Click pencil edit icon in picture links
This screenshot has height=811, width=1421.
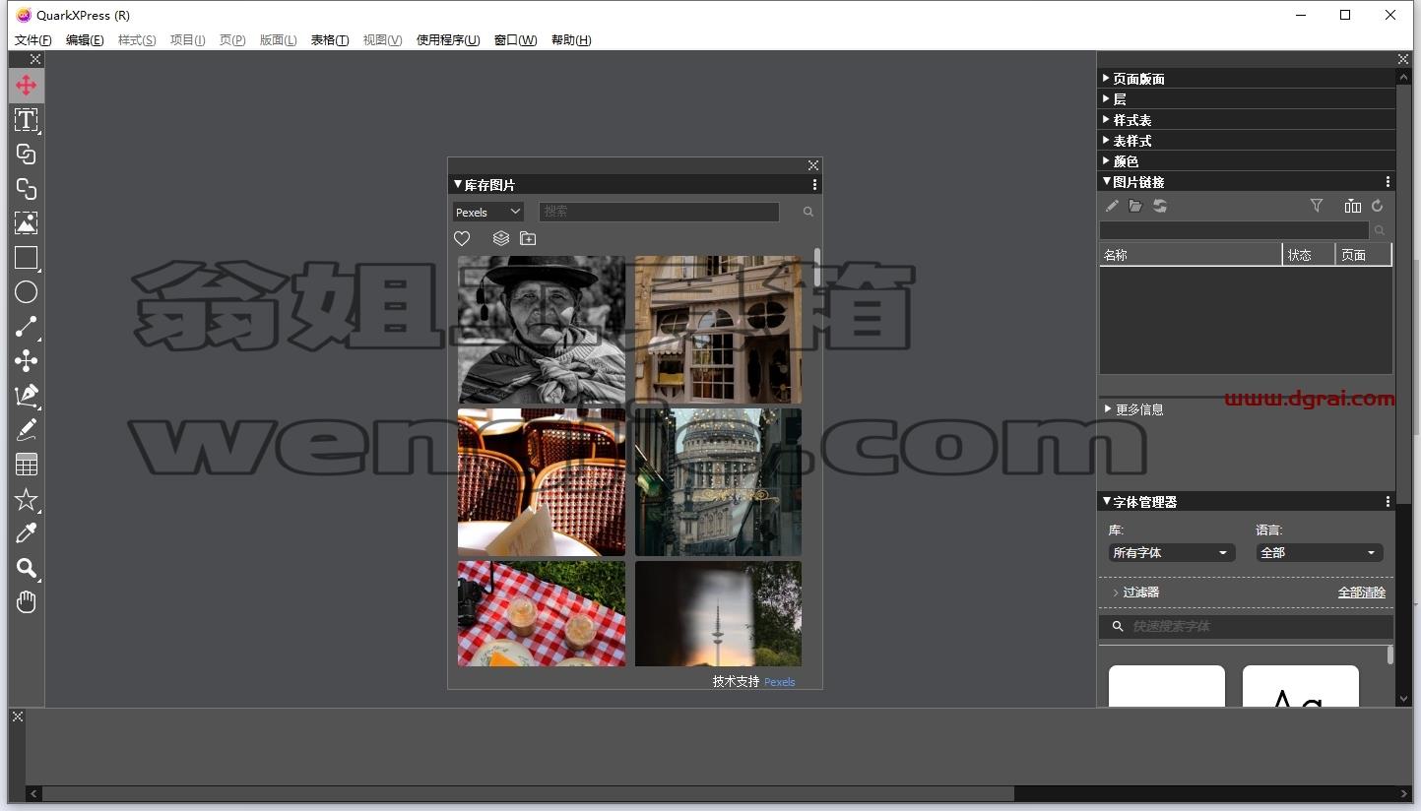1112,206
